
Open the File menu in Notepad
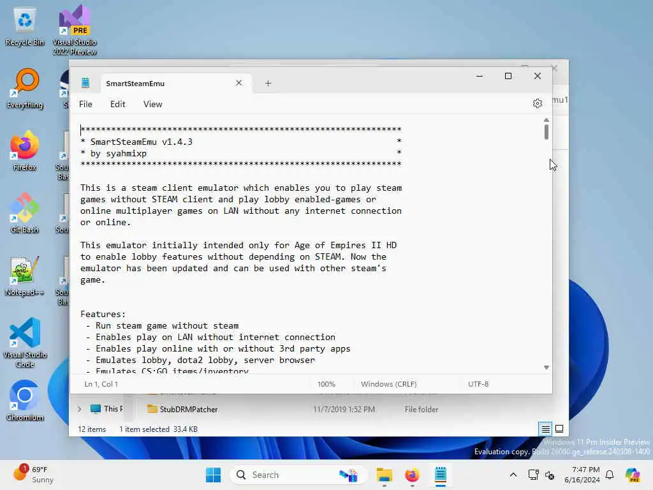point(85,104)
